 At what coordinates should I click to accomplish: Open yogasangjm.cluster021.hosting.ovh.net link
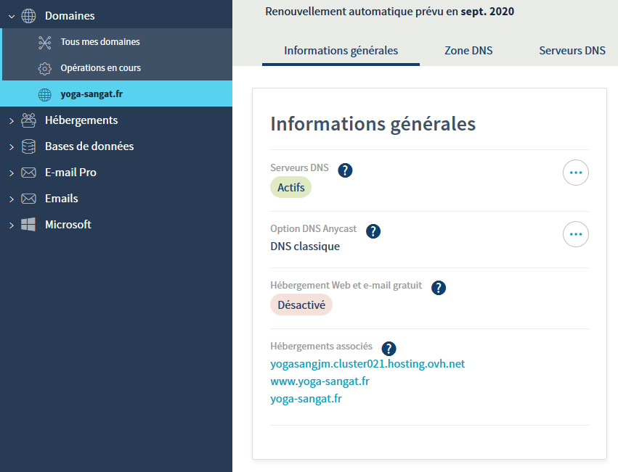[x=367, y=364]
